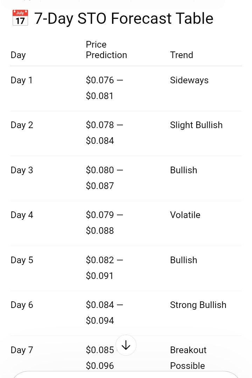Click the $0.084 upper price in Day 2
This screenshot has height=378, width=252.
100,141
